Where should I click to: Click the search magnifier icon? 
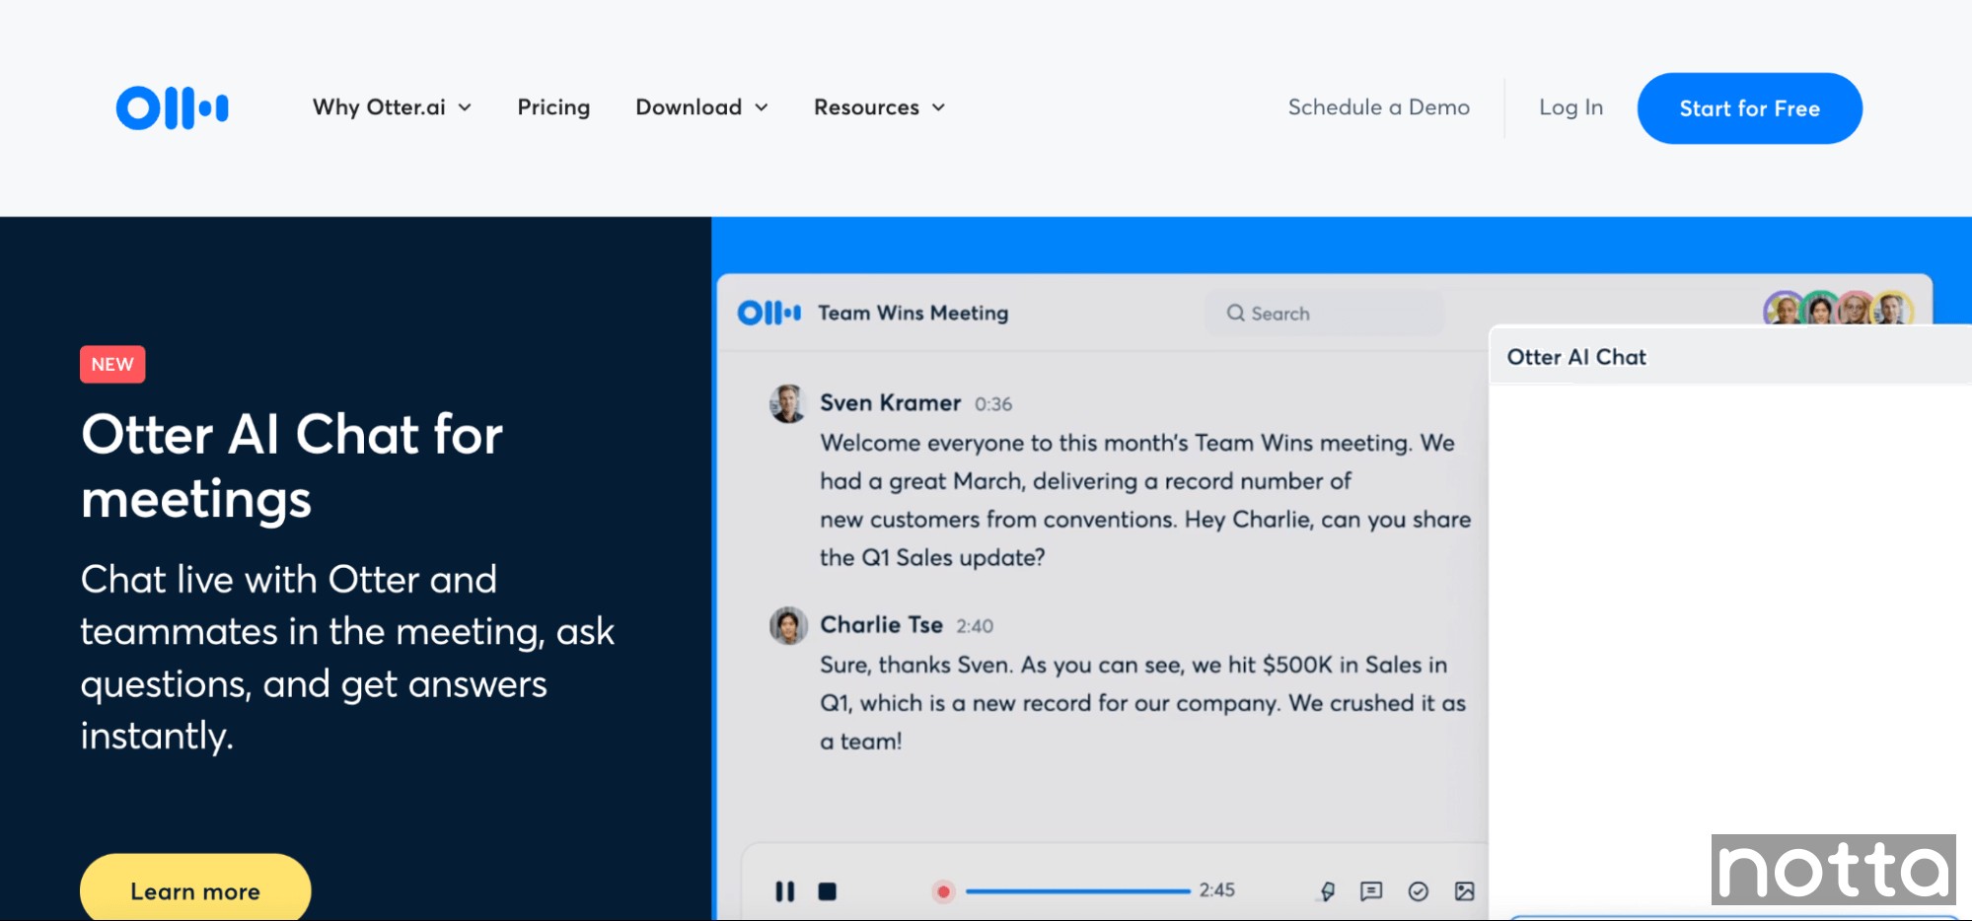click(1235, 313)
